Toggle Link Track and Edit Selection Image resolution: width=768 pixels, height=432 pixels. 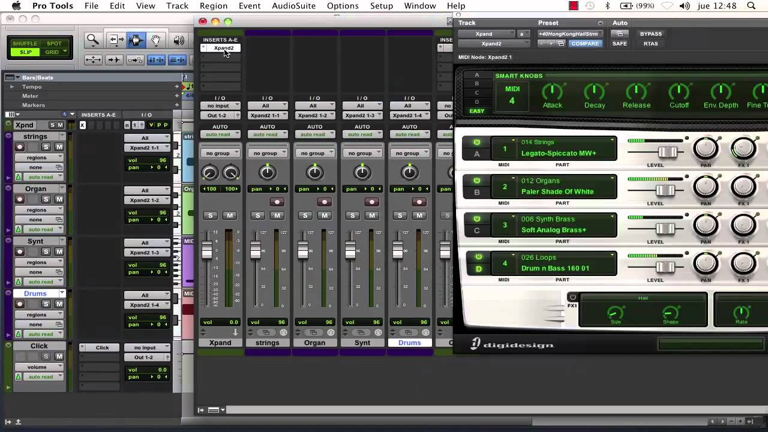tap(177, 59)
